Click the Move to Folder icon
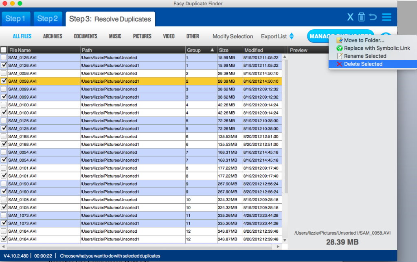The width and height of the screenshot is (417, 262). 339,40
